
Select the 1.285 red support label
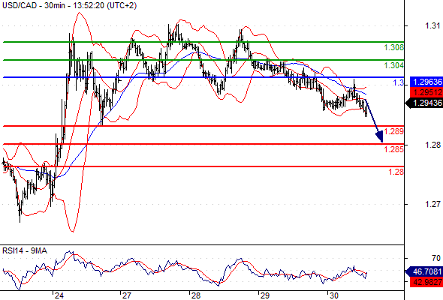(x=394, y=149)
